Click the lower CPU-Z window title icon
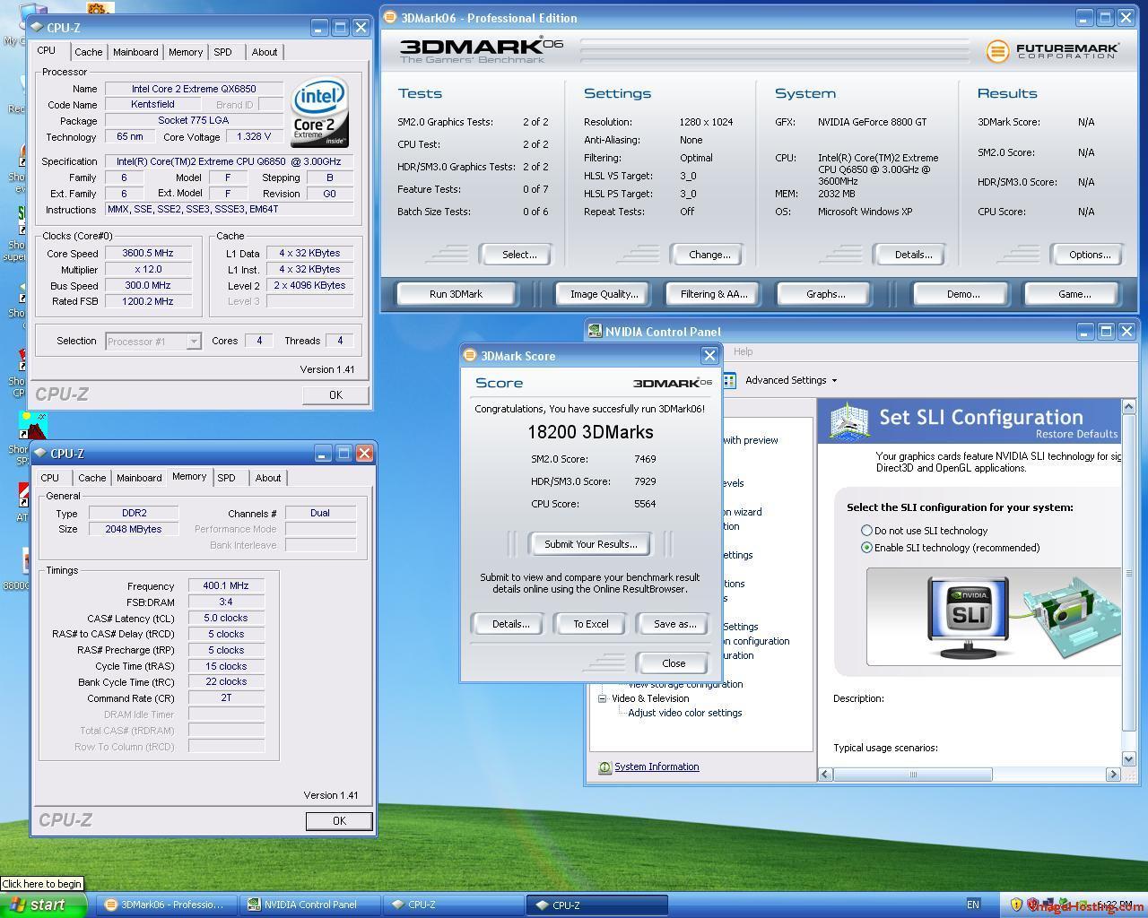1148x918 pixels. coord(39,454)
